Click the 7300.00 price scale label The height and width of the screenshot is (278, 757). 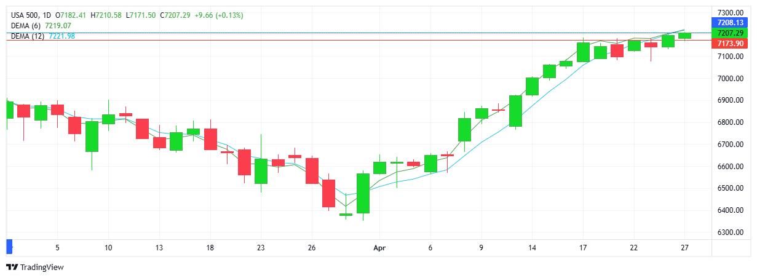730,12
